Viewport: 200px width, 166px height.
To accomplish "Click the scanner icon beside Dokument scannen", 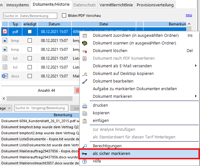I will point(85,43).
